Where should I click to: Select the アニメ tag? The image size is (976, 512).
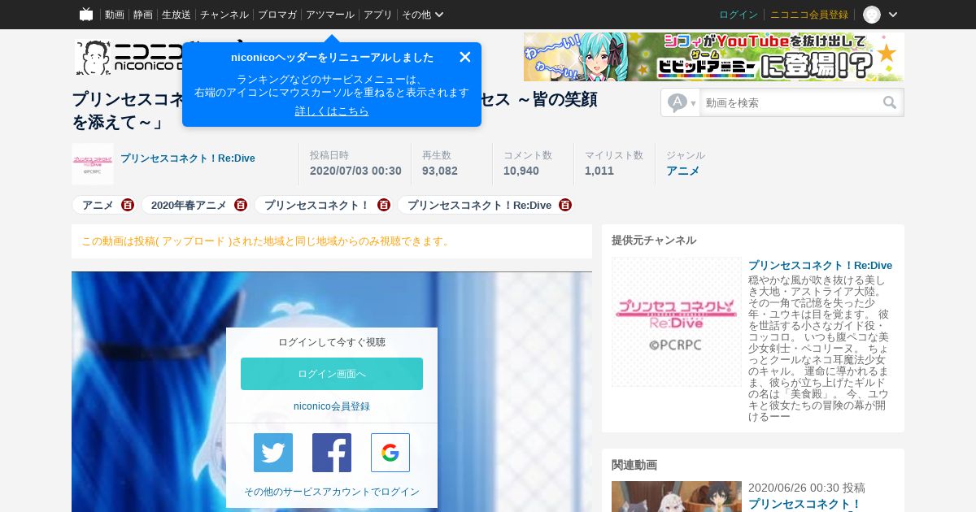coord(98,205)
